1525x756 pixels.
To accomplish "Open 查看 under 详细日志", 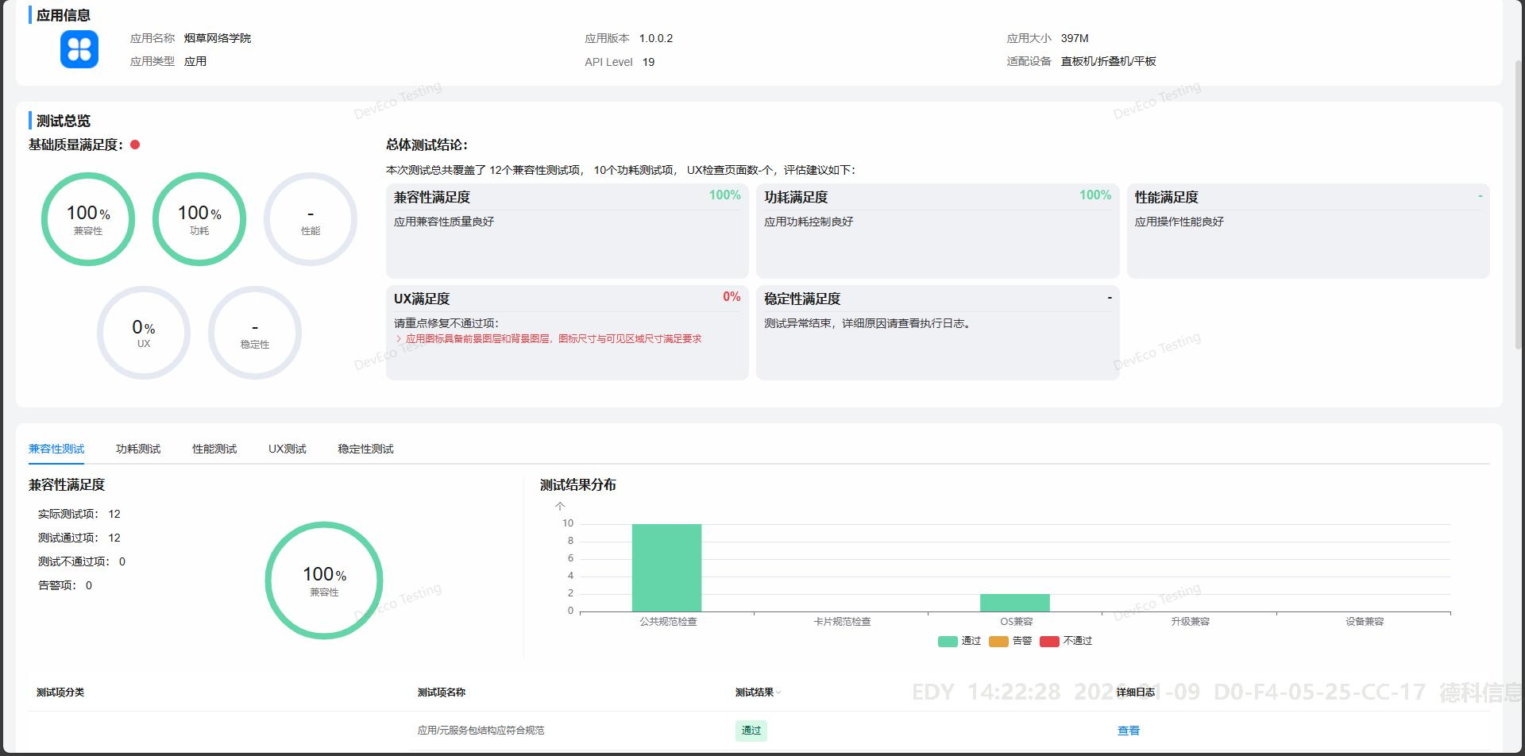I will pos(1129,730).
